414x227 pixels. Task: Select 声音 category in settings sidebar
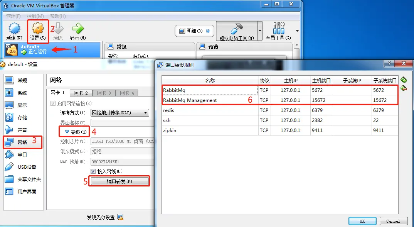pos(23,130)
